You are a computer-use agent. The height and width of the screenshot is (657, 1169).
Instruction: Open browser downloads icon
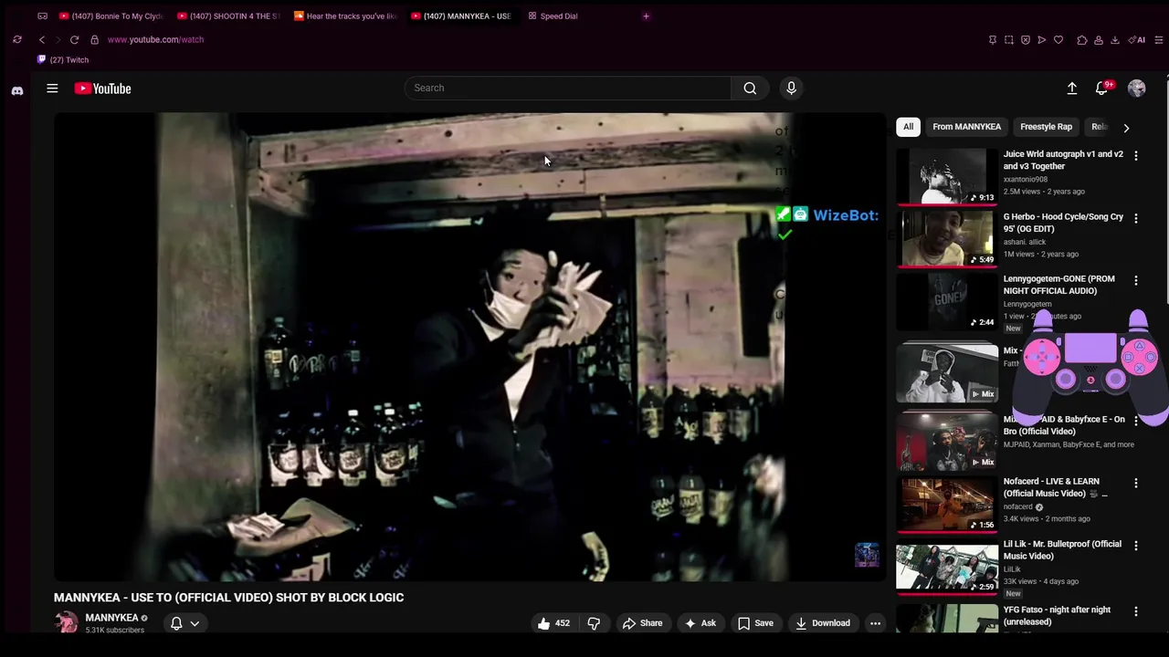coord(1114,40)
